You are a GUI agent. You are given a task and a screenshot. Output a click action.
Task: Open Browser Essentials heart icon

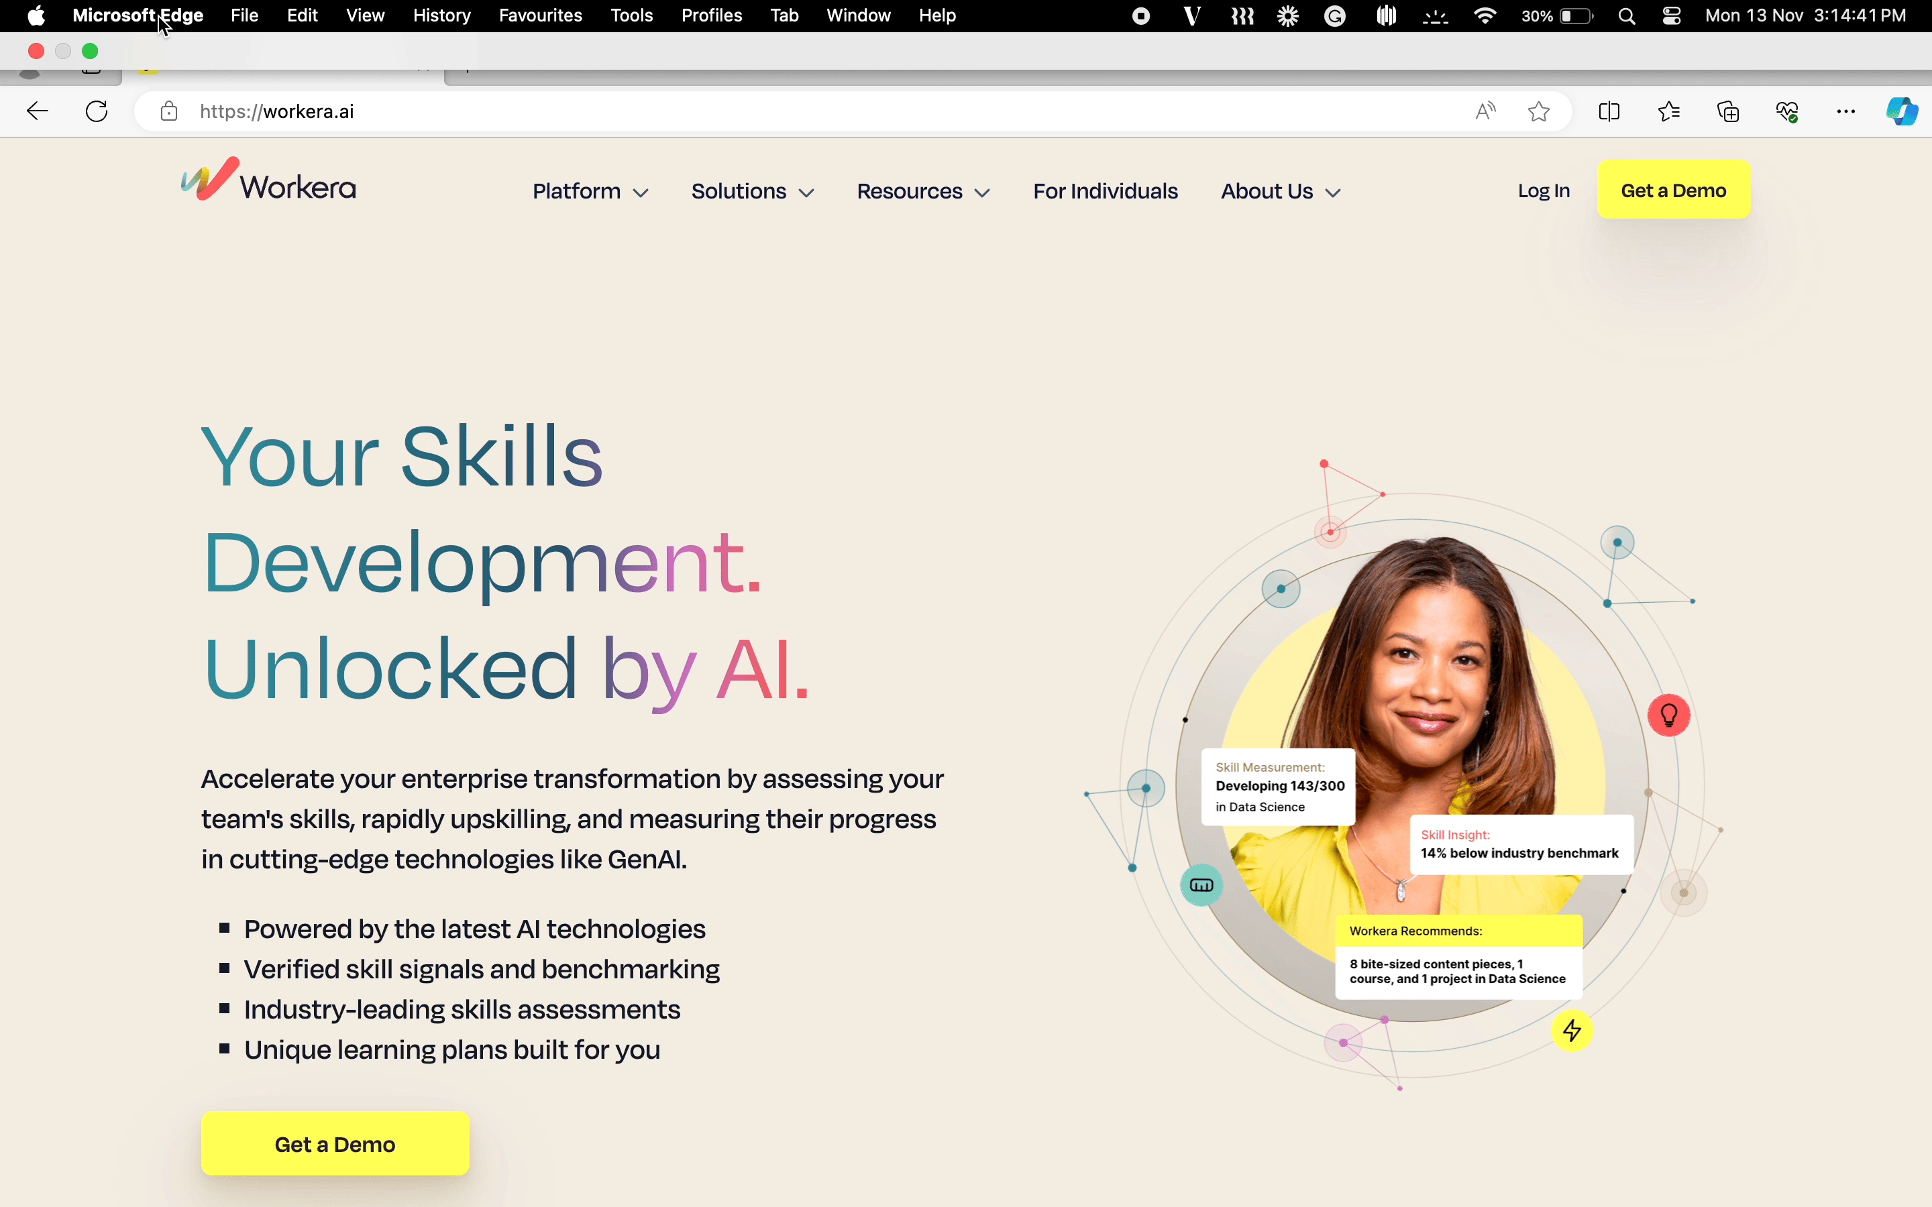(1786, 111)
